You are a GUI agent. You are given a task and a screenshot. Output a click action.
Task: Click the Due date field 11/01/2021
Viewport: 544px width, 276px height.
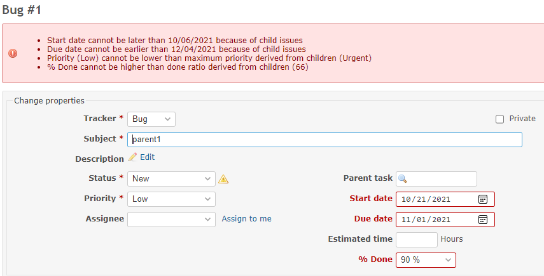pyautogui.click(x=445, y=220)
